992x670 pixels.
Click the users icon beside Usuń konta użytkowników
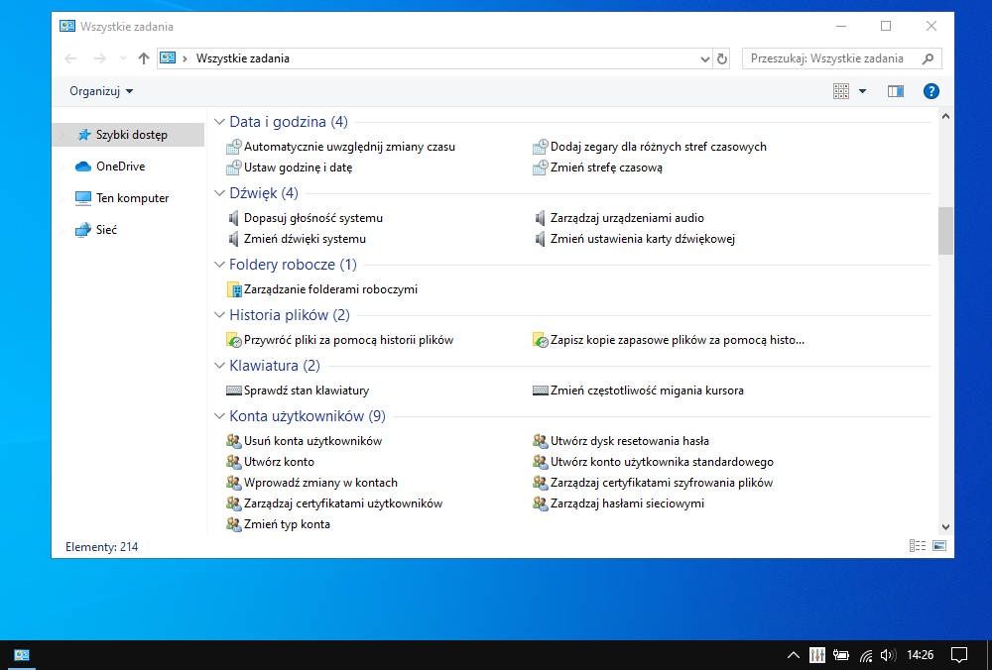(233, 441)
